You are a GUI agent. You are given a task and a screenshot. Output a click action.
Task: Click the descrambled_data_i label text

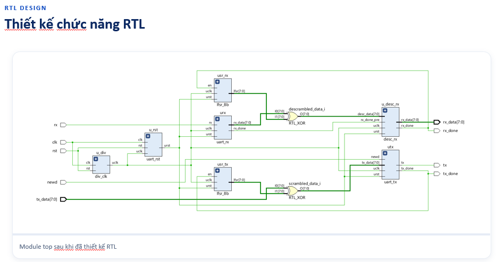307,109
